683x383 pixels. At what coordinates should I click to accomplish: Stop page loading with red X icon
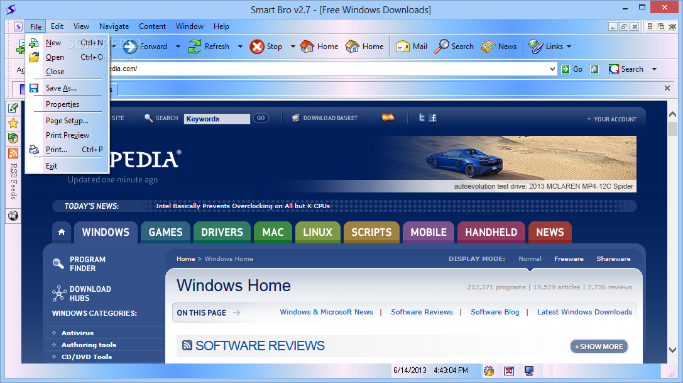pyautogui.click(x=257, y=47)
